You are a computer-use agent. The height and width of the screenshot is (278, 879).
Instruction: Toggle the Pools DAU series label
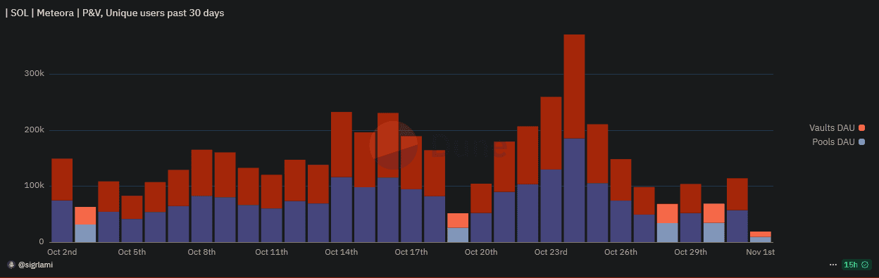pyautogui.click(x=834, y=142)
